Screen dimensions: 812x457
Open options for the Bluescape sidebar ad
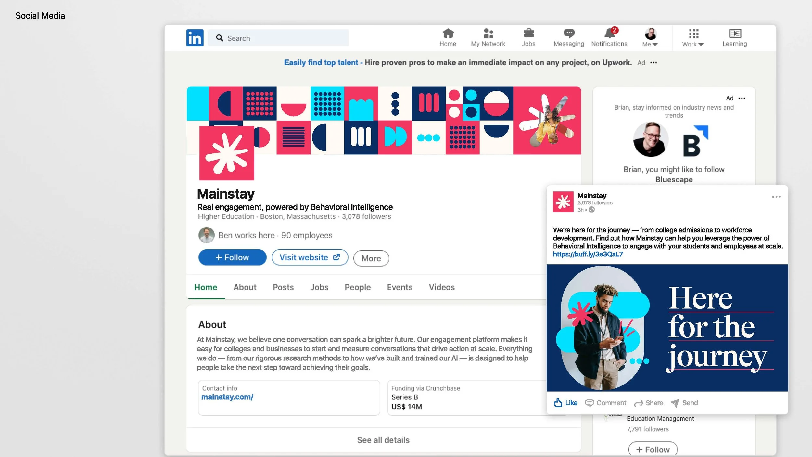742,98
